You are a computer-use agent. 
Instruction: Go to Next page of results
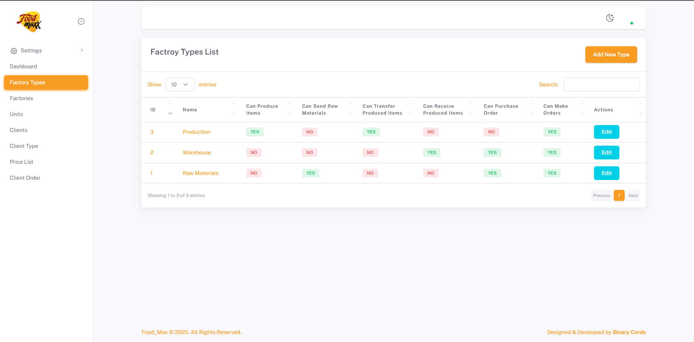[x=633, y=196]
